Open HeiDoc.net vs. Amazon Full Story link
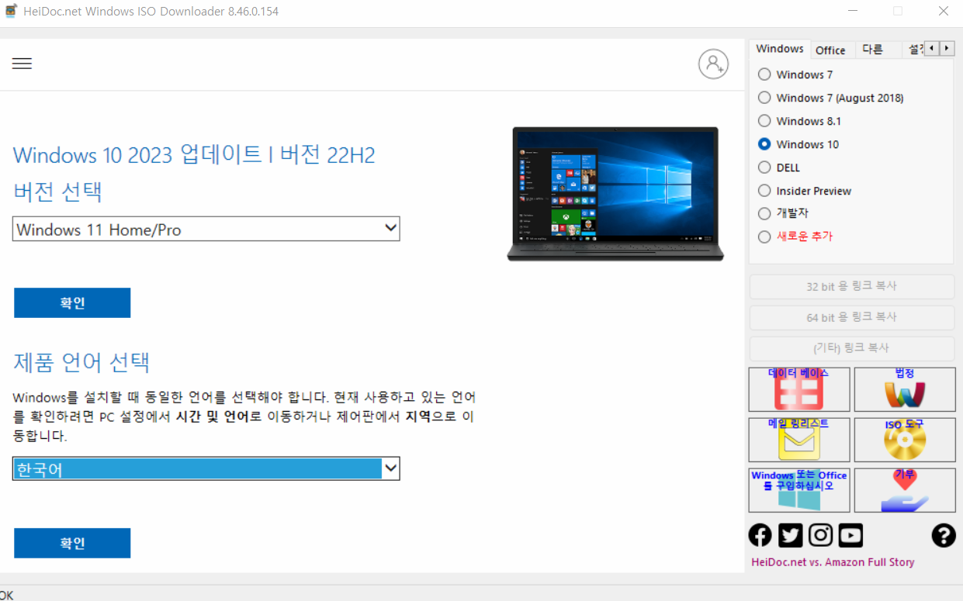Image resolution: width=963 pixels, height=601 pixels. pos(833,562)
